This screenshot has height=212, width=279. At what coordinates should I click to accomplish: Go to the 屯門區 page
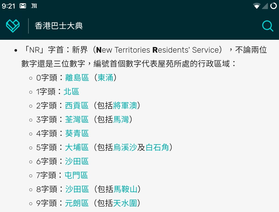click(76, 175)
